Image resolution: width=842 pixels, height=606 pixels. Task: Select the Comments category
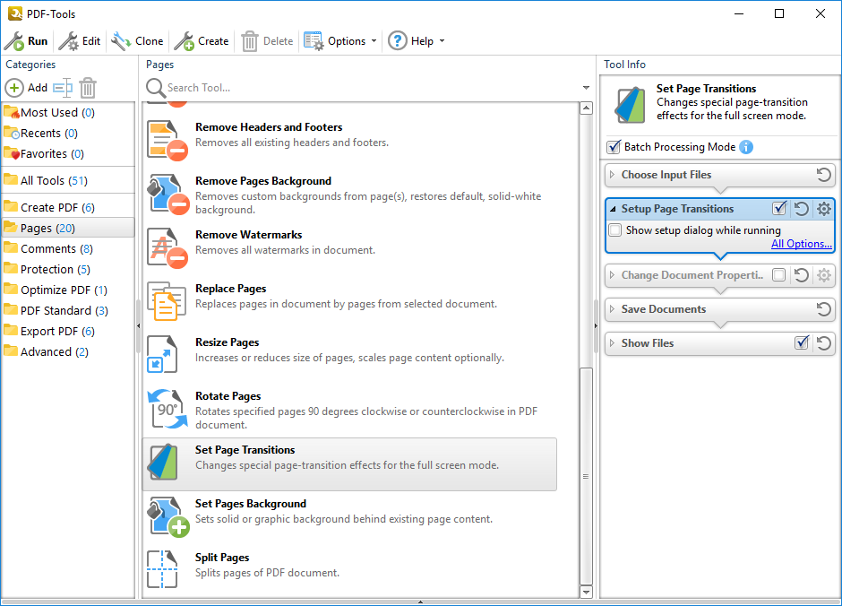(48, 248)
